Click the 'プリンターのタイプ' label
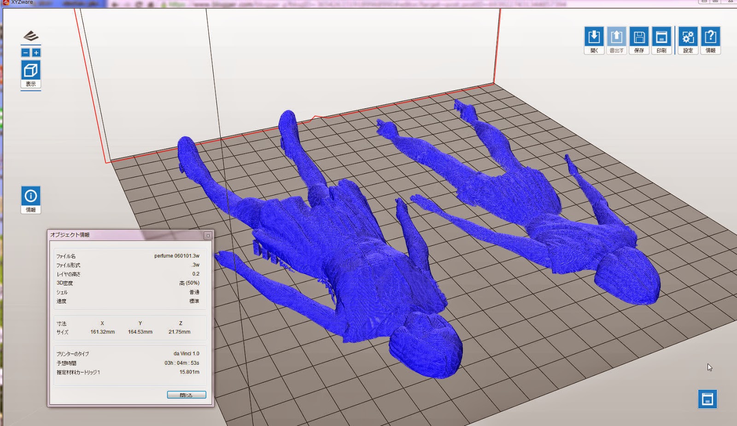Image resolution: width=737 pixels, height=426 pixels. point(73,354)
